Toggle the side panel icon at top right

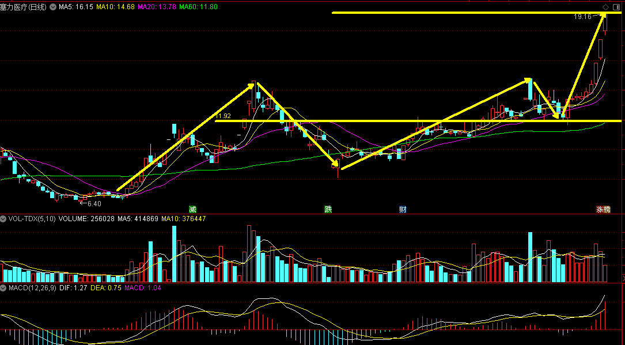[x=616, y=7]
